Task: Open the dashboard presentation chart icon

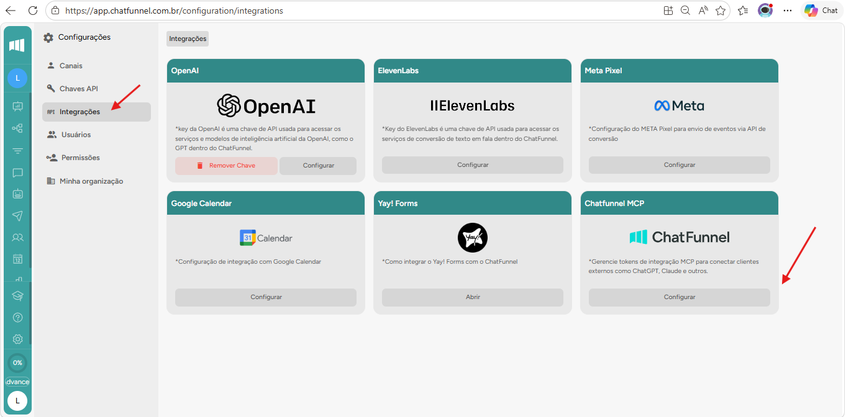Action: (17, 106)
